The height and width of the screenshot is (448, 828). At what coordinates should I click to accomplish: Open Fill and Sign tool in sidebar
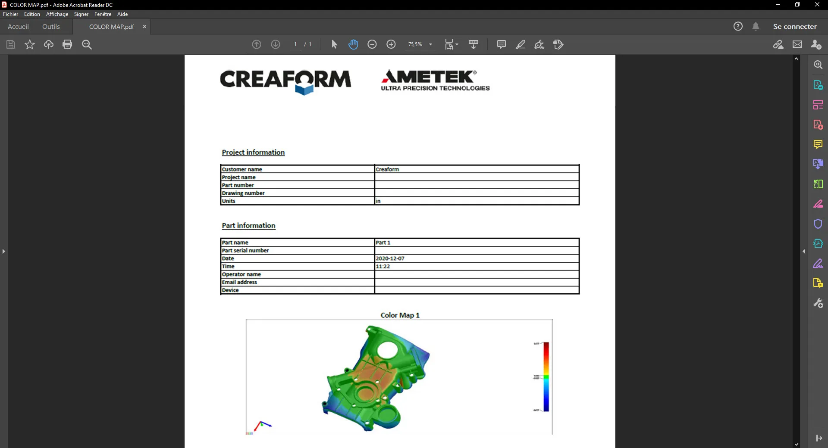818,263
